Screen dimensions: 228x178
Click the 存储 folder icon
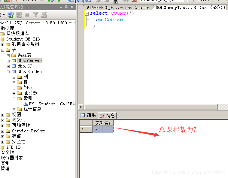point(8,136)
